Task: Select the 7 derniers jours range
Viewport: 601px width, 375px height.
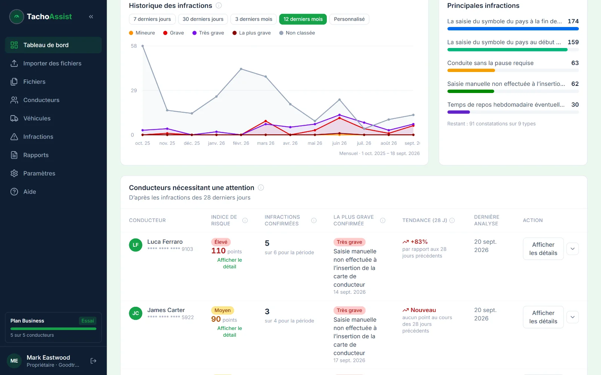Action: pos(152,19)
